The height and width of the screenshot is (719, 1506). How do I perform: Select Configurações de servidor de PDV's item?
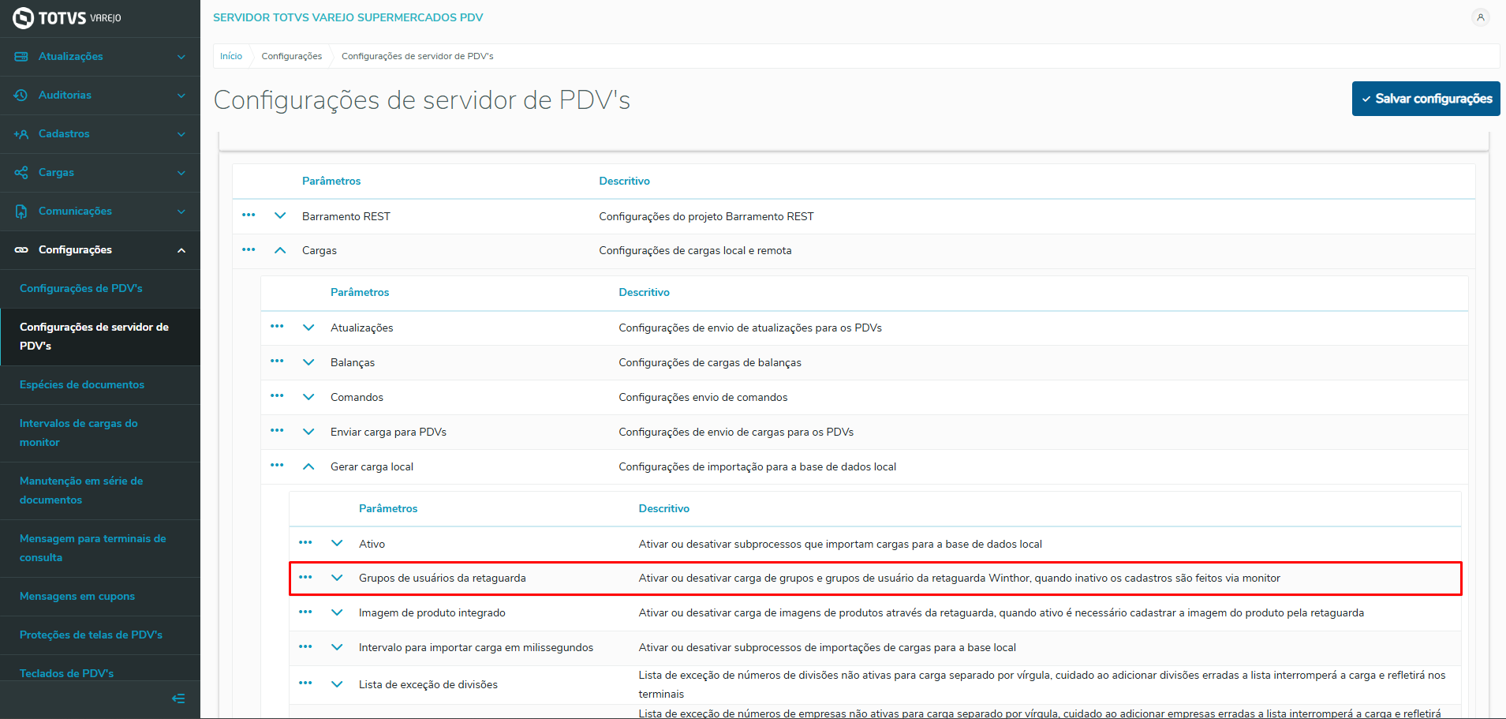pyautogui.click(x=100, y=337)
